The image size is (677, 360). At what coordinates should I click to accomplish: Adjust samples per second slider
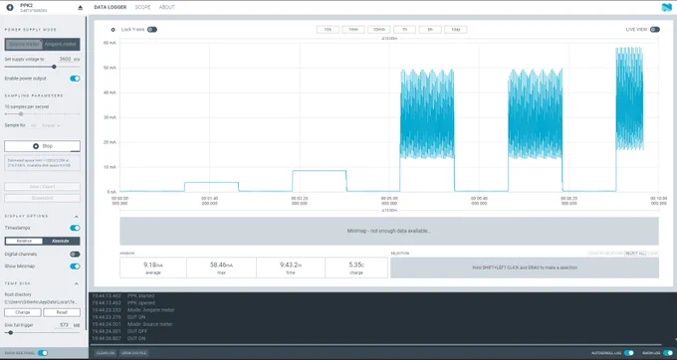[x=42, y=113]
